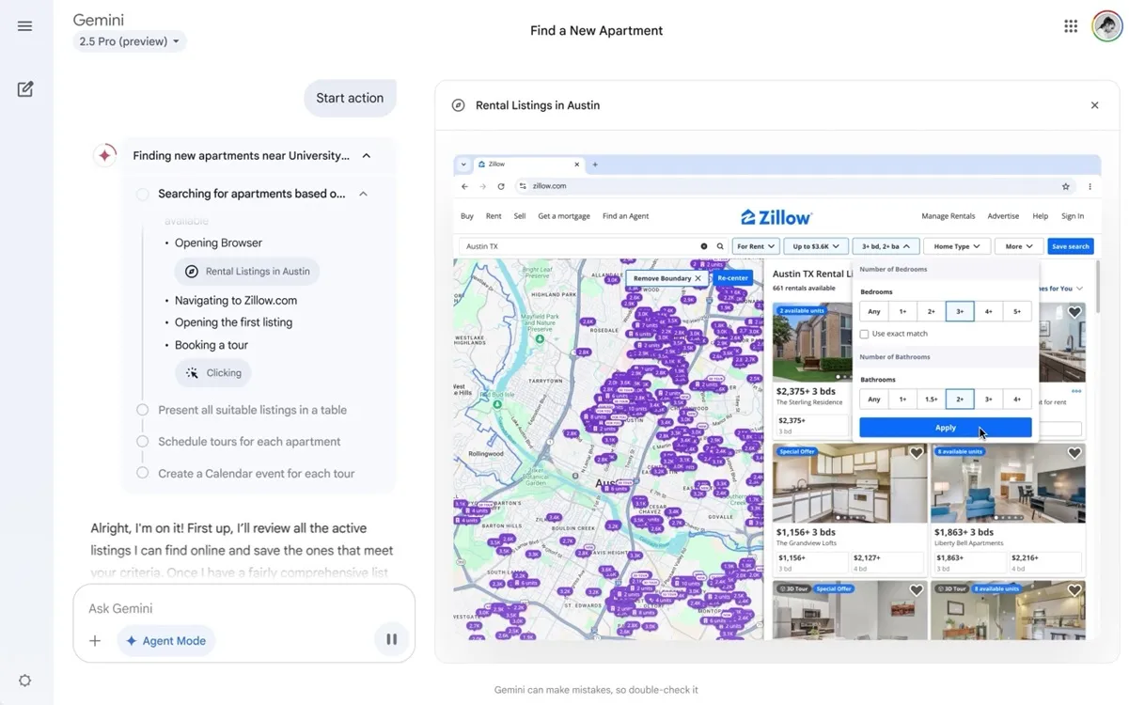Tick the Use exact match checkbox
The height and width of the screenshot is (705, 1129).
coord(865,334)
